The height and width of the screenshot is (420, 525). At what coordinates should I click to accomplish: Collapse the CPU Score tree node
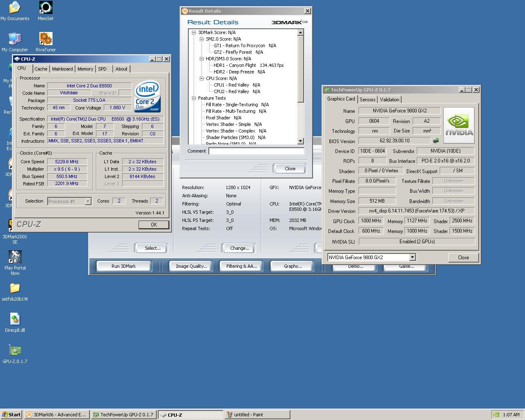[x=202, y=78]
